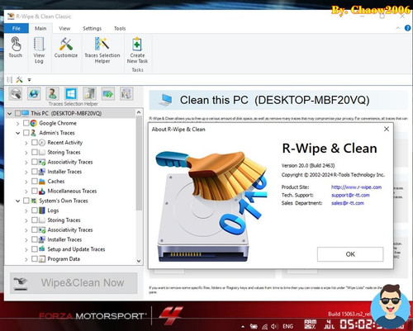Enable the Recent Activity checkbox

click(35, 143)
